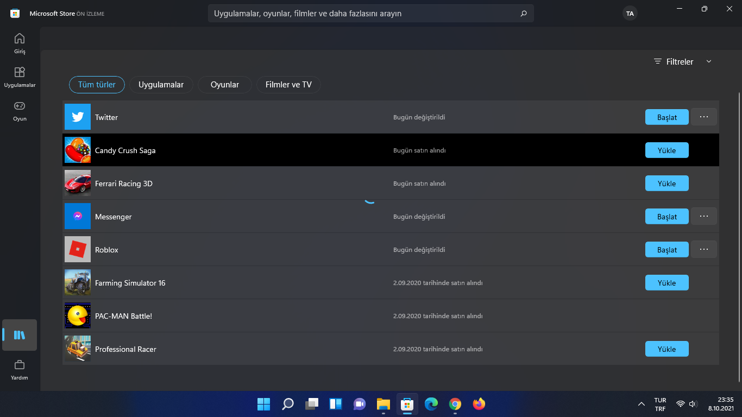Open the Twitter title text
This screenshot has width=742, height=417.
(x=106, y=117)
